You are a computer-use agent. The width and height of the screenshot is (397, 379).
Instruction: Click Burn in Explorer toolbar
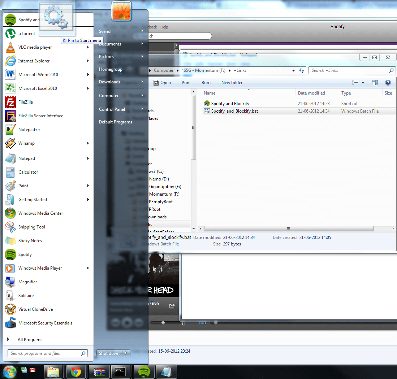[206, 83]
